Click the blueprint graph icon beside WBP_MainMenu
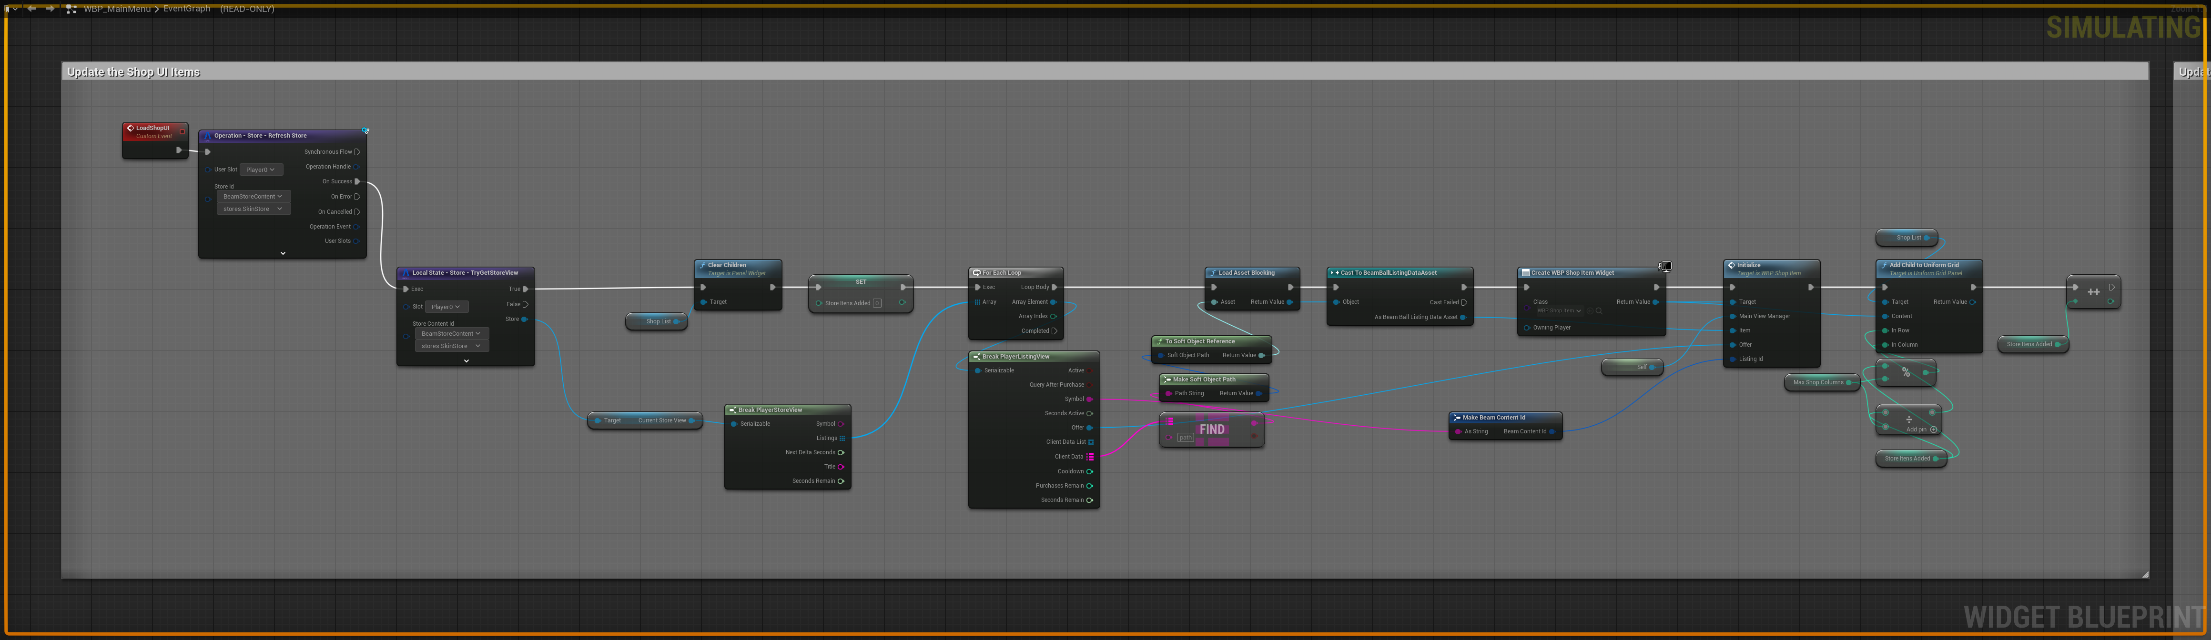This screenshot has height=640, width=2211. [x=71, y=9]
